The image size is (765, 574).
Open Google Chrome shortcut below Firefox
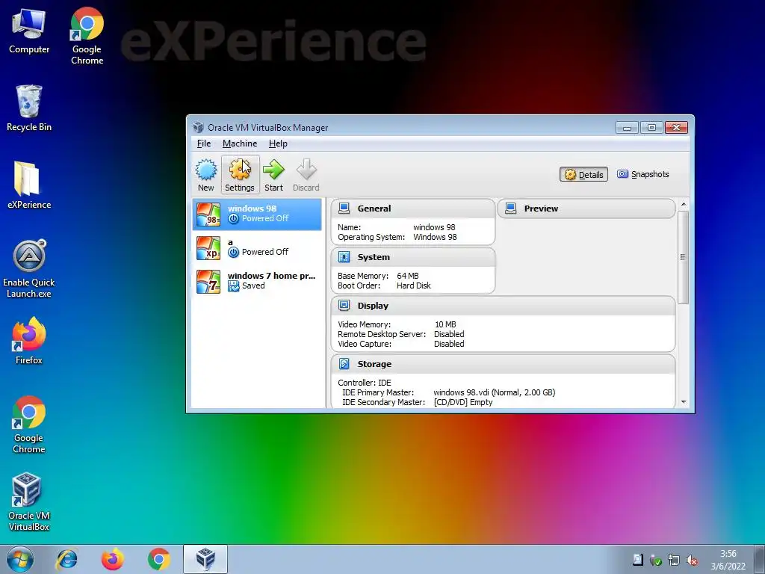(29, 425)
